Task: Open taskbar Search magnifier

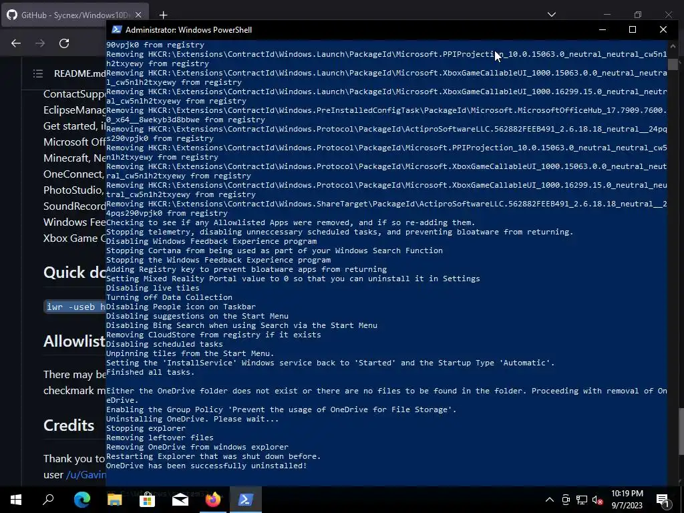Action: 48,500
